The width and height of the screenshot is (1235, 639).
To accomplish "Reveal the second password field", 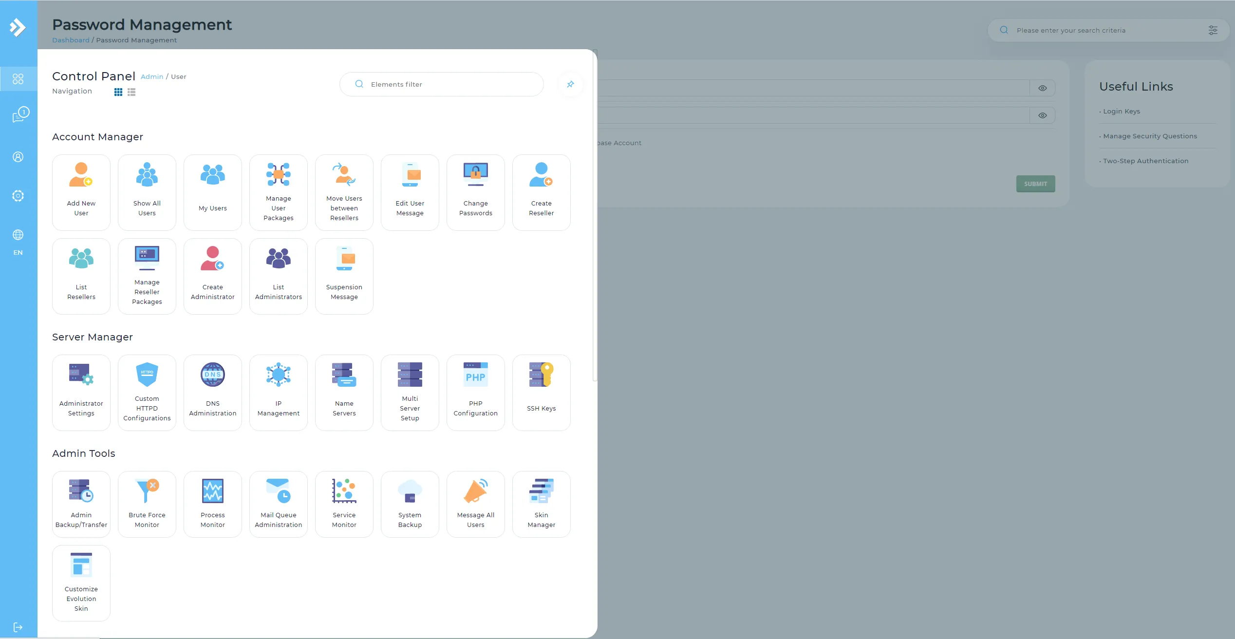I will coord(1043,115).
